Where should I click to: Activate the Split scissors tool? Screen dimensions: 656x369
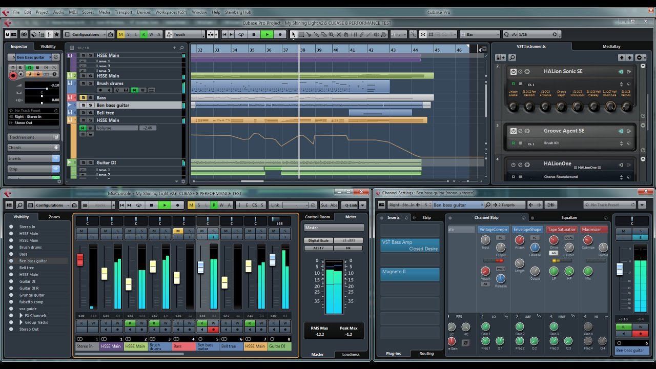coord(309,34)
